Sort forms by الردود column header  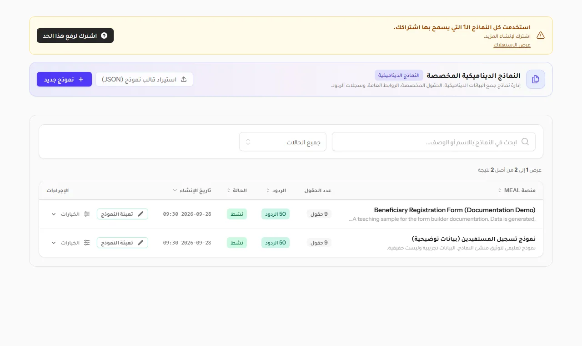[276, 190]
